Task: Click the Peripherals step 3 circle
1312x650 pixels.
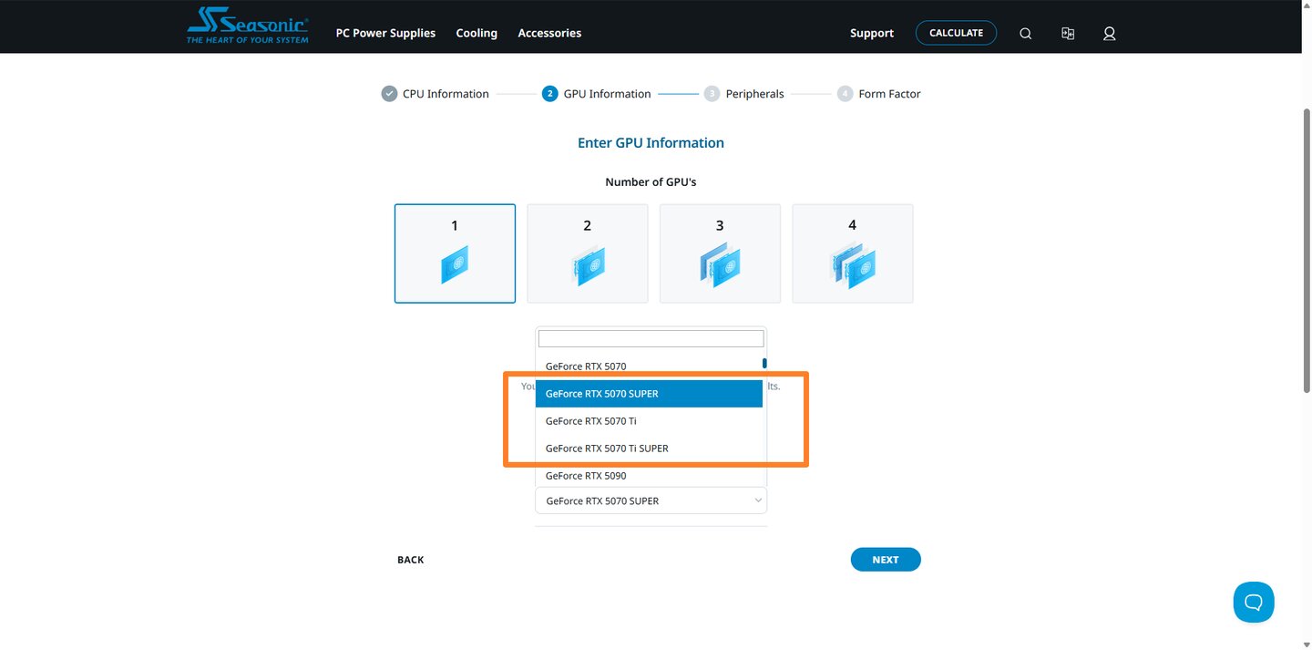Action: coord(712,94)
